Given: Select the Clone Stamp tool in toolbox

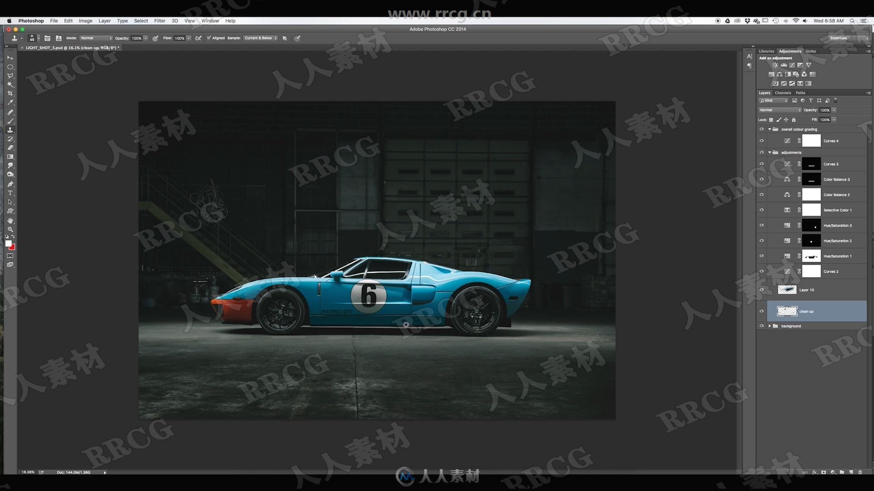Looking at the screenshot, I should coord(10,130).
